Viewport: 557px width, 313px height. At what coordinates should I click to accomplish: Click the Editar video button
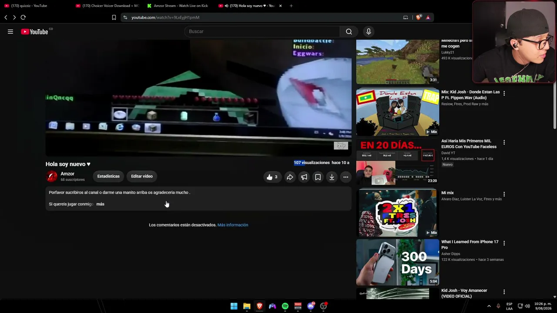pos(142,176)
